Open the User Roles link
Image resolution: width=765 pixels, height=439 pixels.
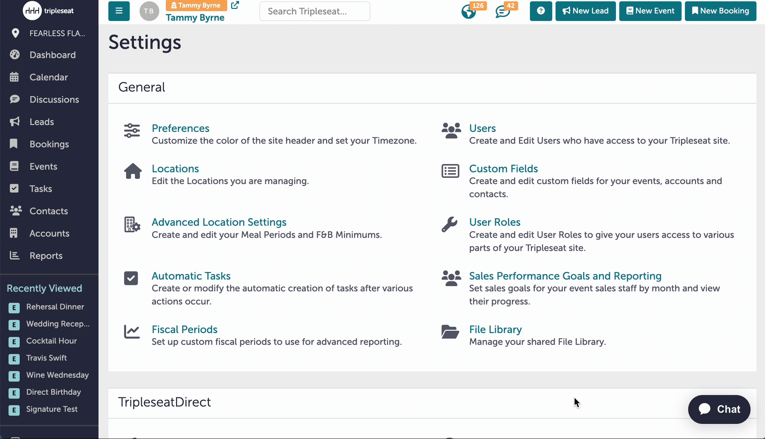click(495, 222)
